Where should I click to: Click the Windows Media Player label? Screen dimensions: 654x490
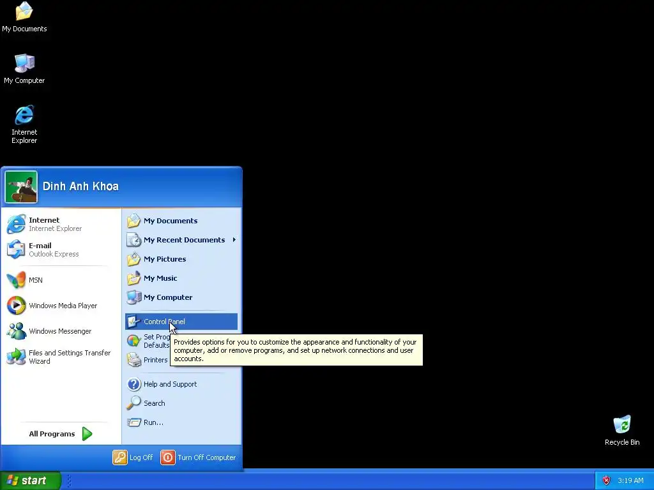(63, 306)
